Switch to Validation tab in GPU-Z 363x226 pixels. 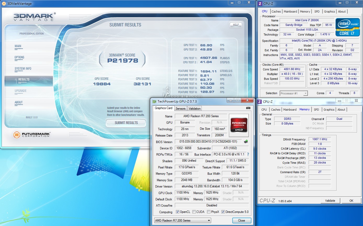[194, 108]
